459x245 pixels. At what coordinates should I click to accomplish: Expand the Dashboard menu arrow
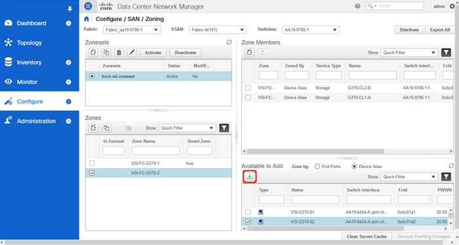coord(68,23)
